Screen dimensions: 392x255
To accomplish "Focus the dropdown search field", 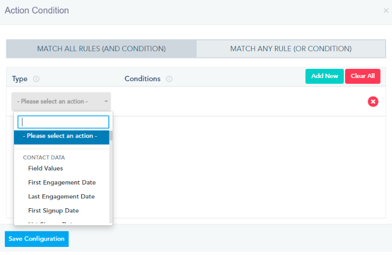I will click(x=63, y=122).
